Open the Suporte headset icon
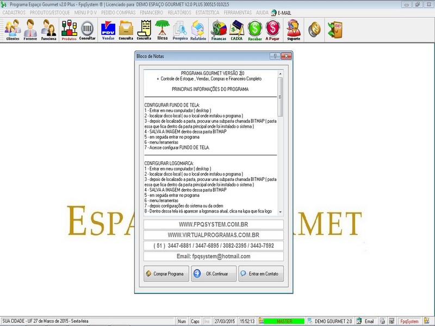The image size is (435, 326). coord(294,30)
